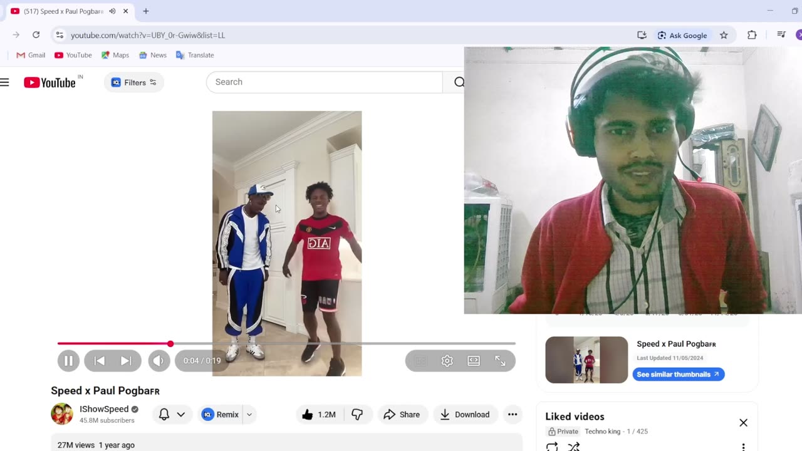This screenshot has height=451, width=802.
Task: Click the install/cast screen icon in the address bar
Action: click(642, 35)
